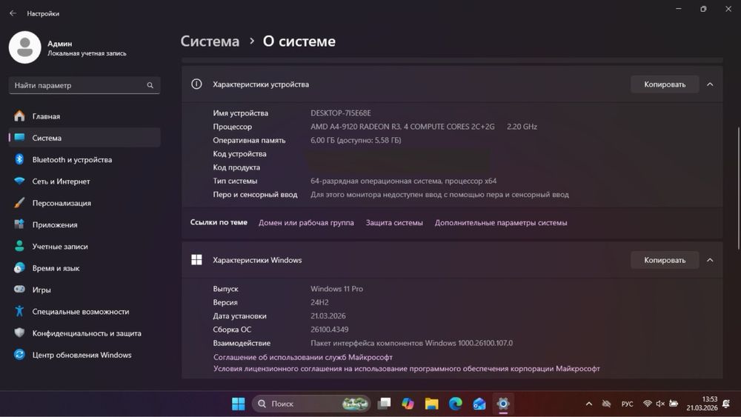741x417 pixels.
Task: Click the muted volume tray icon
Action: [660, 404]
